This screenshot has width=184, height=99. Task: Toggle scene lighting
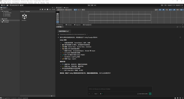pyautogui.click(x=163, y=10)
